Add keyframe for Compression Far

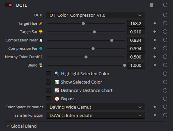click(x=155, y=48)
